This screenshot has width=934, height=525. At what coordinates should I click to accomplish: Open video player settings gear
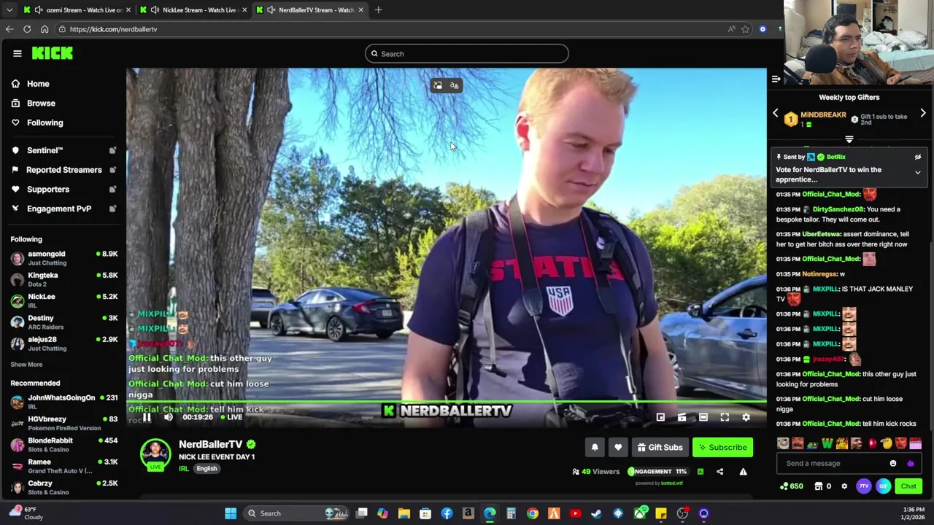coord(746,418)
